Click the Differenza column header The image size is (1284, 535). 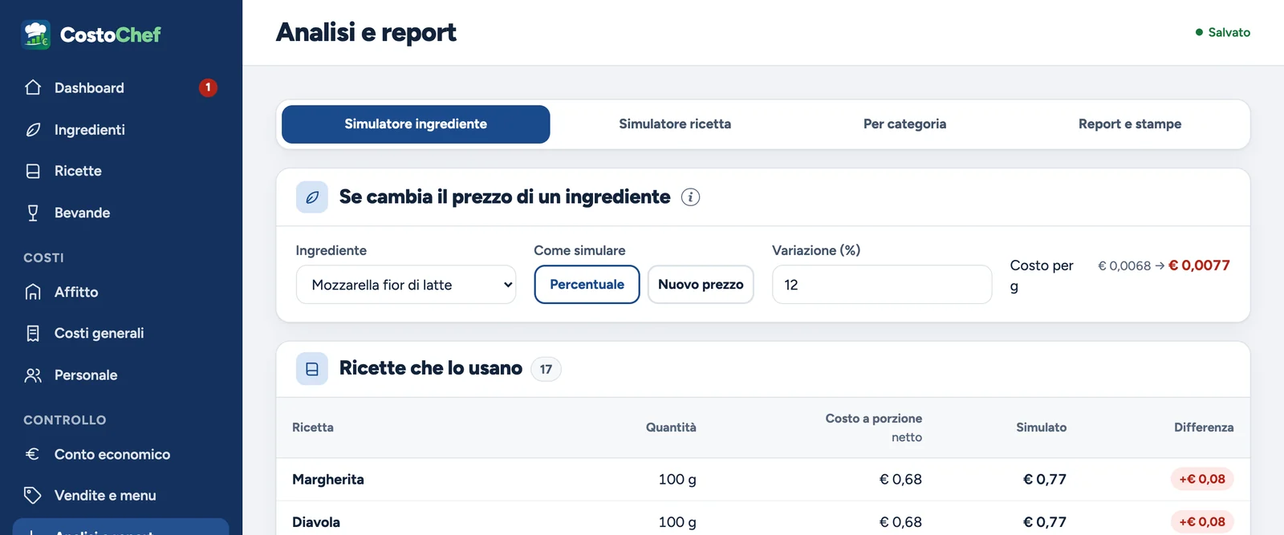tap(1204, 428)
